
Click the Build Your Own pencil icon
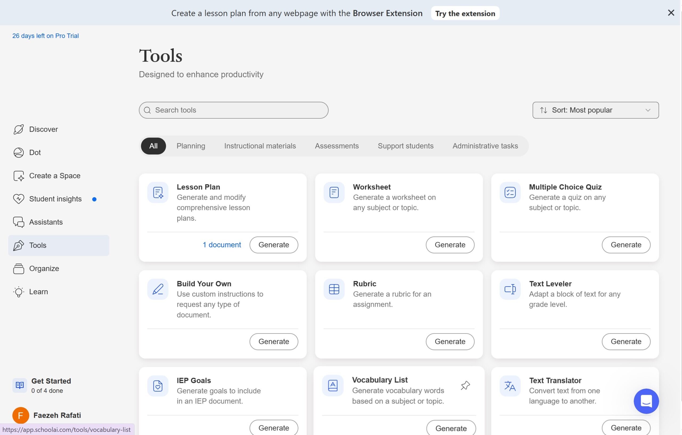point(158,289)
